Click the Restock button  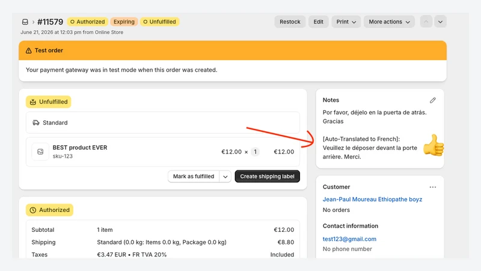(290, 22)
